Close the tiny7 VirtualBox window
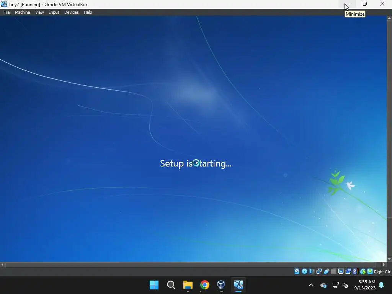 tap(382, 4)
